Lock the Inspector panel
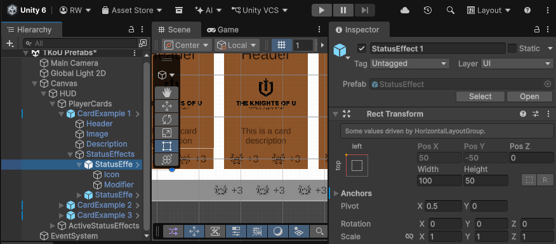The image size is (556, 244). click(x=537, y=29)
